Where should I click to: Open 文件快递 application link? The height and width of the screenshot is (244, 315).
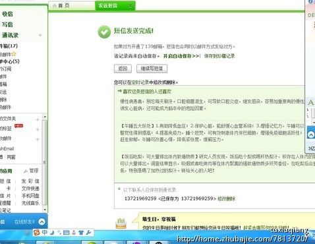(30, 189)
